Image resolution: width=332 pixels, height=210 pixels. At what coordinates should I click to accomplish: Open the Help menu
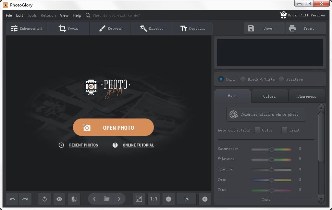tap(77, 15)
